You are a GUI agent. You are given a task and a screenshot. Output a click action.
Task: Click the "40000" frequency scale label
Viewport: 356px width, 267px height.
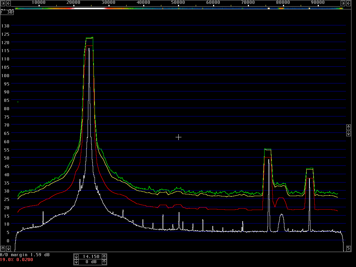[x=143, y=2]
